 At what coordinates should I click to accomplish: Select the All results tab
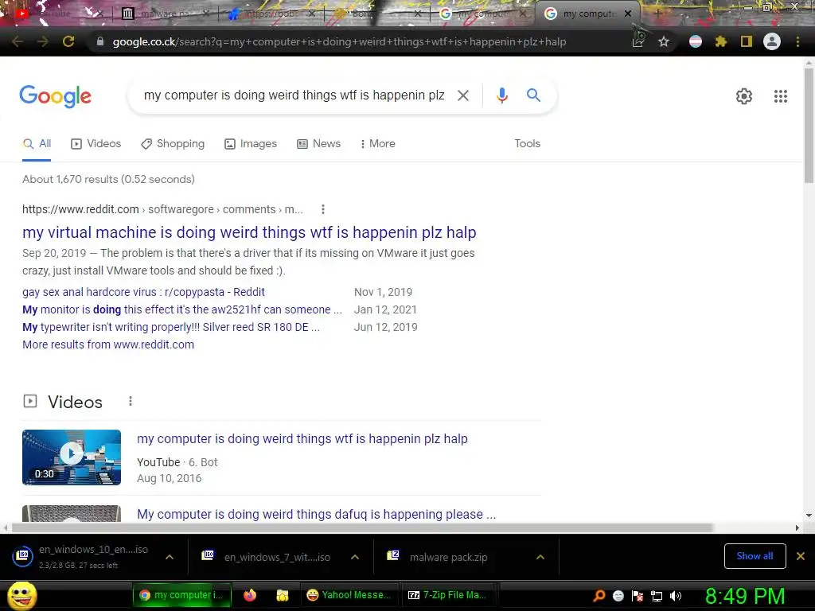pyautogui.click(x=37, y=143)
